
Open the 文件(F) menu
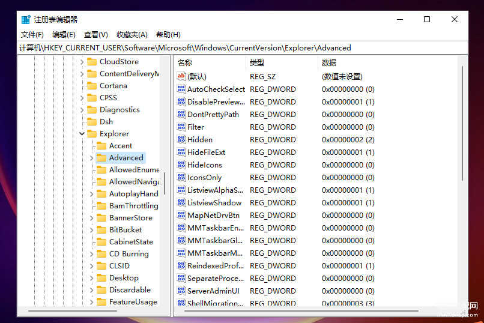pos(32,35)
